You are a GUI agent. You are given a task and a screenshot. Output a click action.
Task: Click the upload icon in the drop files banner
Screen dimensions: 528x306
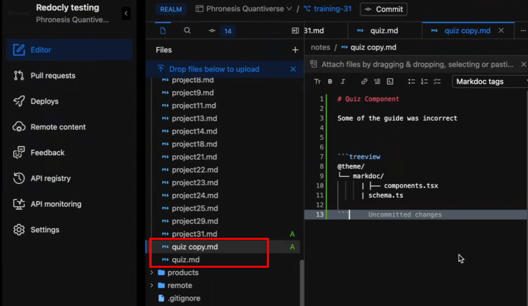pos(161,69)
